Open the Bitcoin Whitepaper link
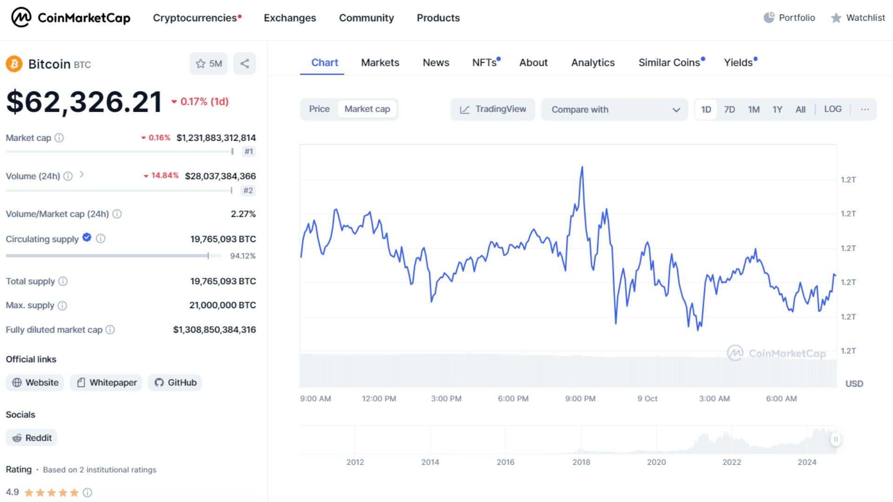The width and height of the screenshot is (893, 502). [x=106, y=383]
